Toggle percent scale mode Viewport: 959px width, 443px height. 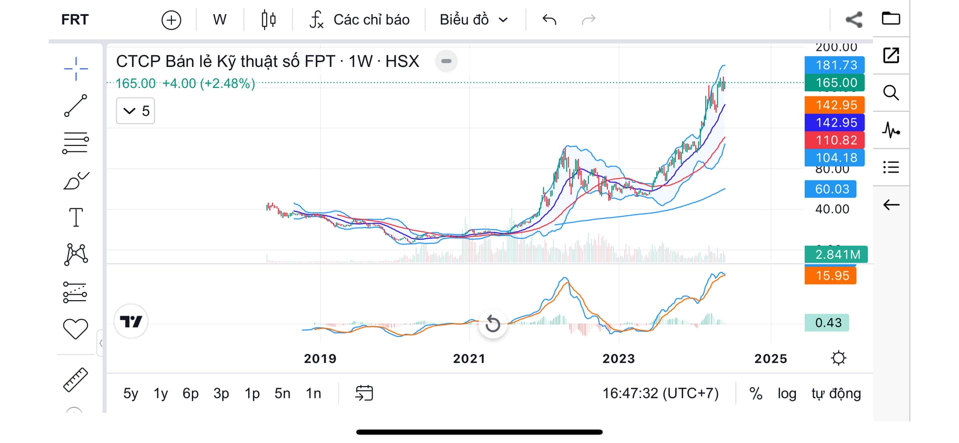point(756,394)
